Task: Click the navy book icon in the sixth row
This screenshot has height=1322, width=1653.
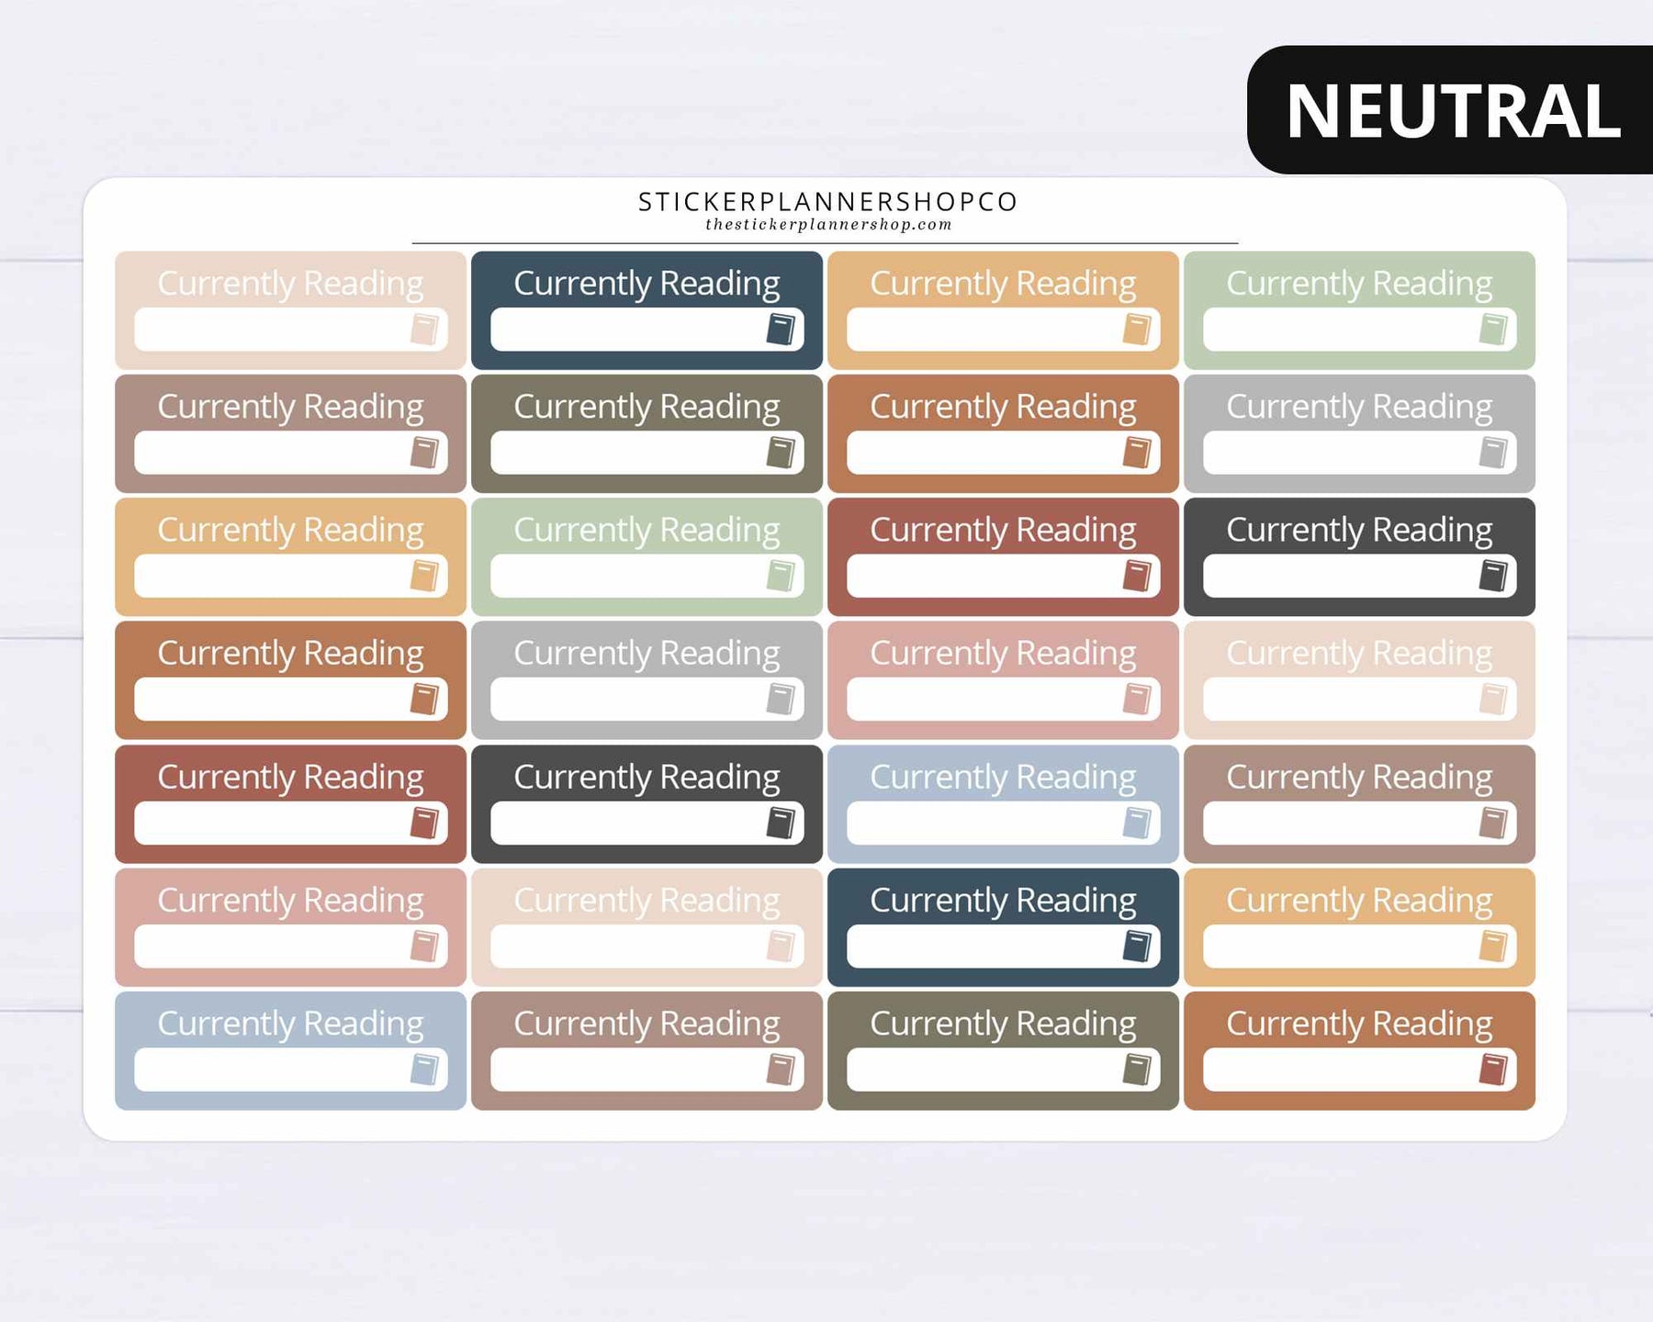Action: (1137, 946)
